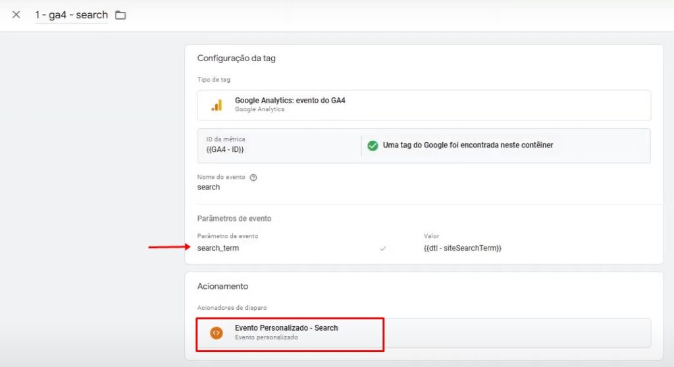674x367 pixels.
Task: Select the search_term event parameter
Action: click(x=218, y=248)
